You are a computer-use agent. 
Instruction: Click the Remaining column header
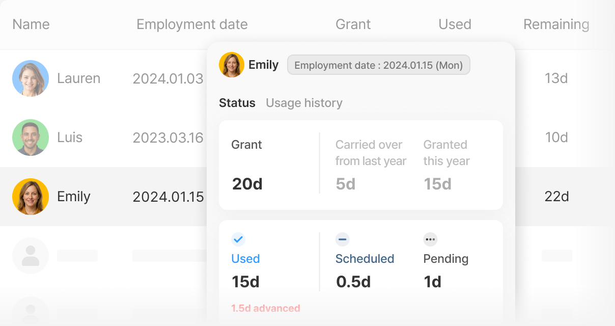(x=556, y=24)
